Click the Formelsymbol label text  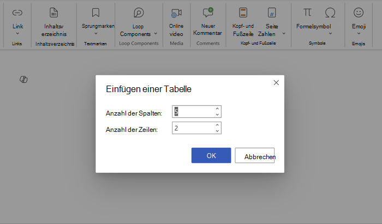pos(314,26)
